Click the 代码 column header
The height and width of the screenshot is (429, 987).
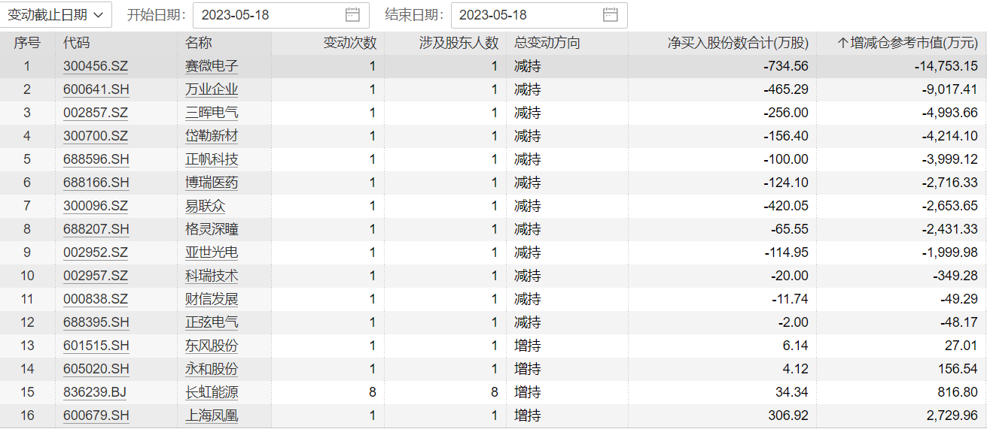77,43
